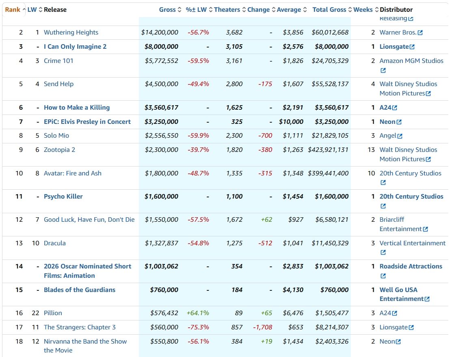This screenshot has width=452, height=357.
Task: Click external link icon beside Well Go USA Entertainment
Action: [427, 299]
